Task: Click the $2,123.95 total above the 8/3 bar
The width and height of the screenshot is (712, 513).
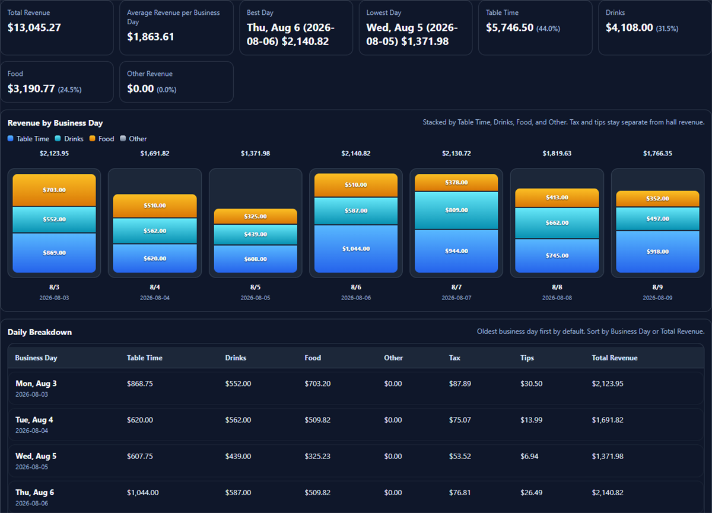Action: 54,154
